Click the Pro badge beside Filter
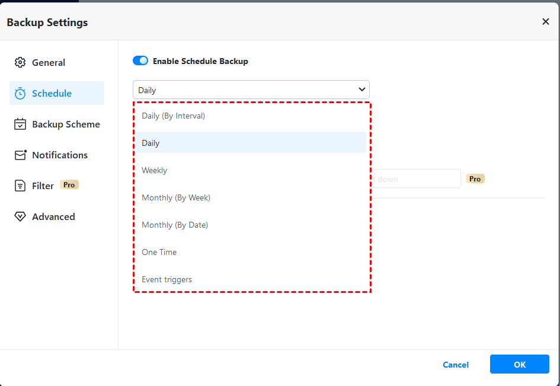 tap(69, 185)
